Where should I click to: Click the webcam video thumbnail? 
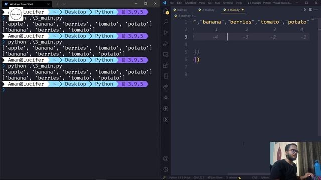coord(295,161)
